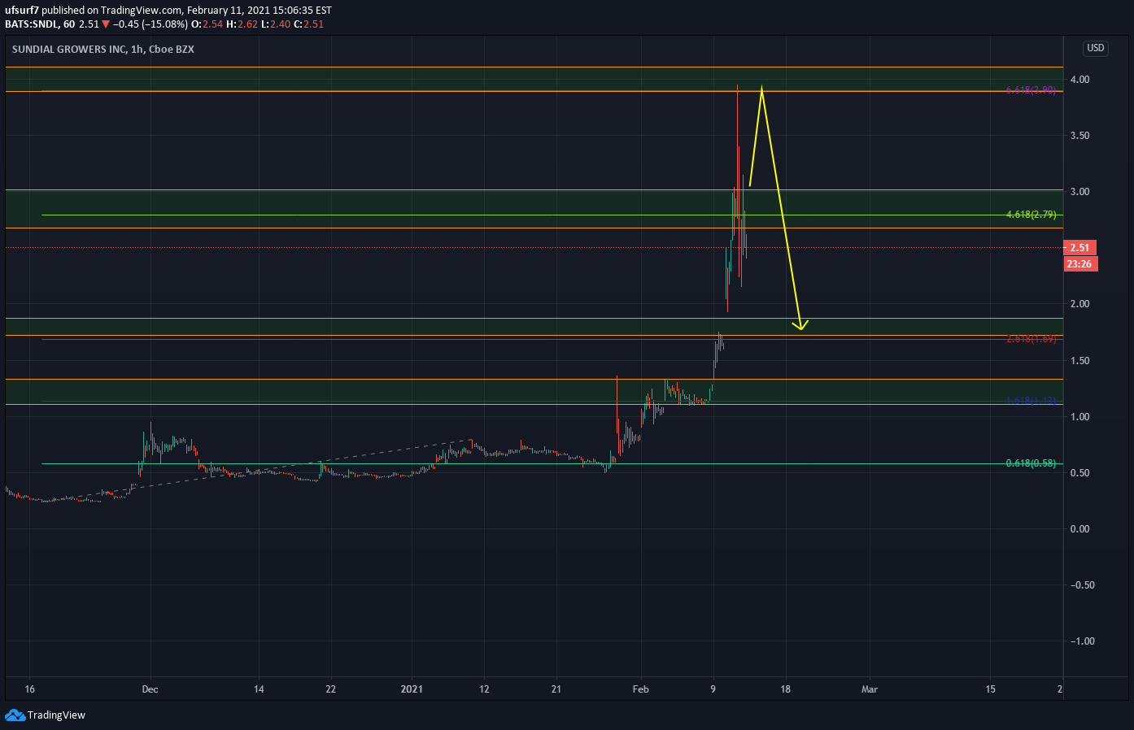The image size is (1134, 730).
Task: Click the red down-triangle price change indicator
Action: (x=106, y=24)
